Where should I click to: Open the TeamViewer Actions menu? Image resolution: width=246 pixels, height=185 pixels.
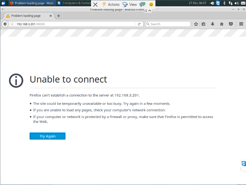coord(111,5)
